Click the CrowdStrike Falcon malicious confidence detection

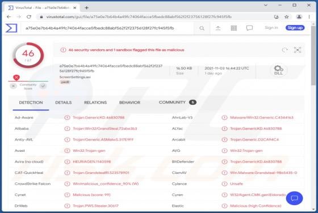[x=106, y=184]
